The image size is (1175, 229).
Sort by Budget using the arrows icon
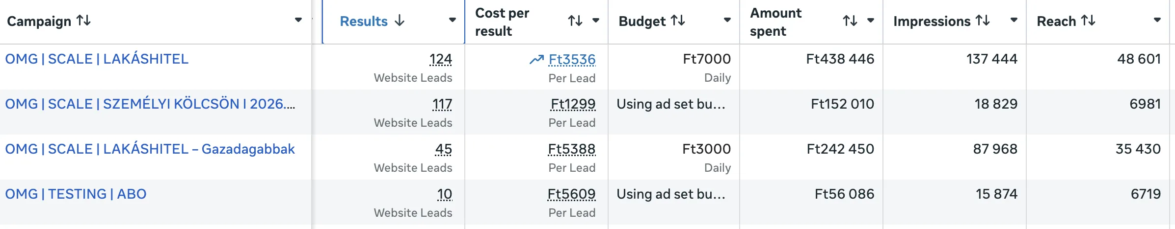678,21
